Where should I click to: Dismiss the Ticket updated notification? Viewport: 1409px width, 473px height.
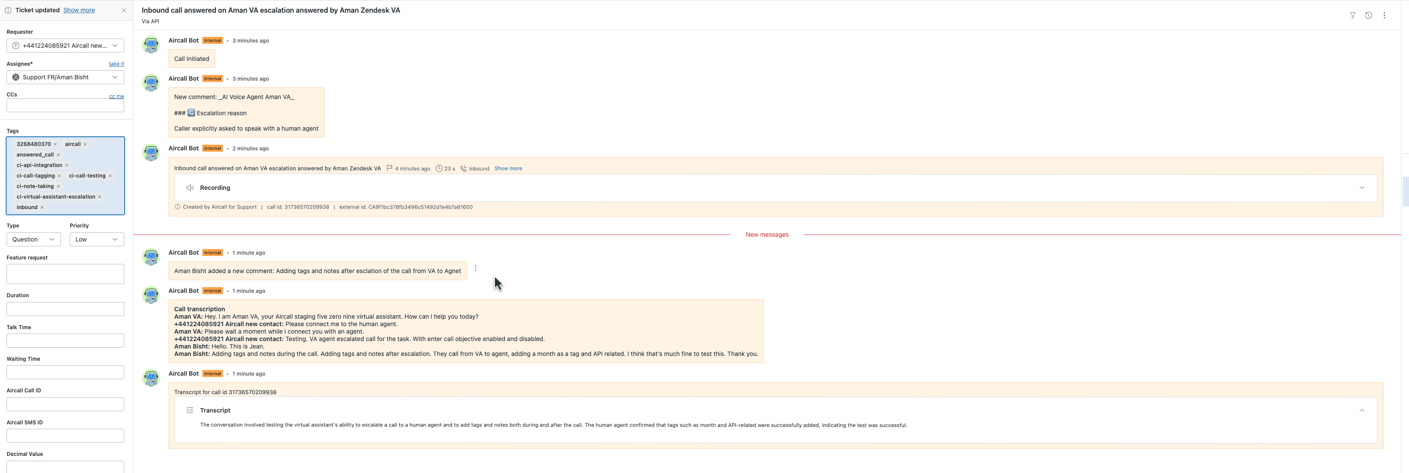click(x=124, y=11)
